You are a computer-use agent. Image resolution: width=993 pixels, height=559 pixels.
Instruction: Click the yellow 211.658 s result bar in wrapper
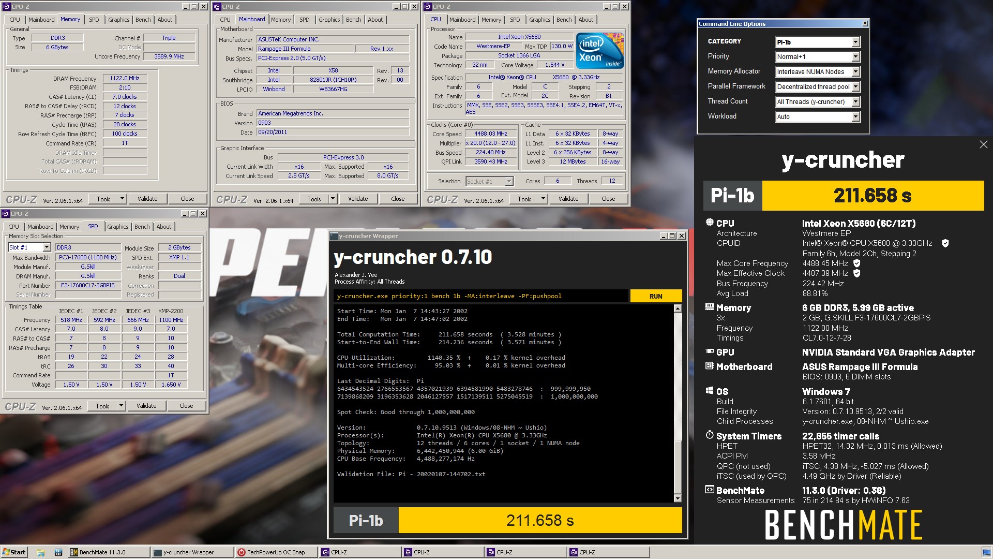540,520
